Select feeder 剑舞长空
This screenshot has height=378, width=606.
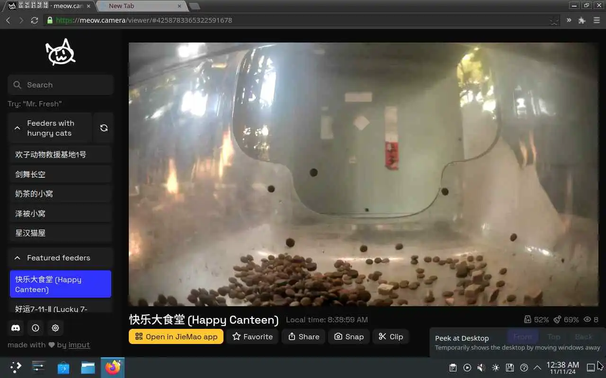[x=61, y=174]
